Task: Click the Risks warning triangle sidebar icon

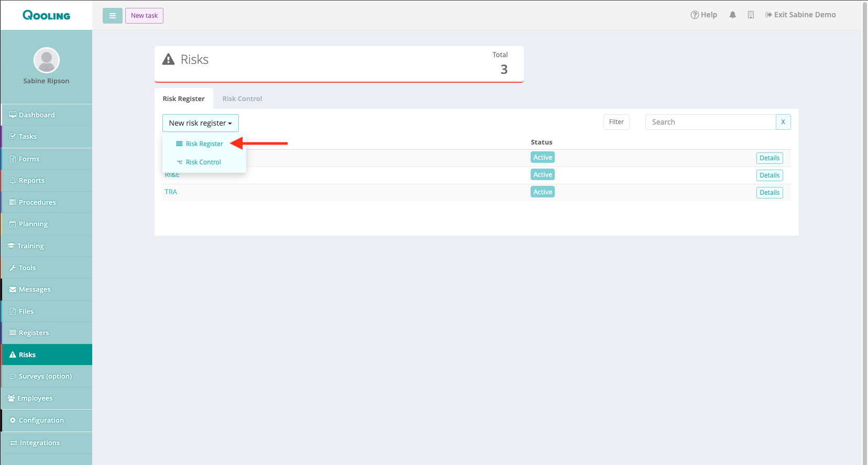Action: tap(13, 355)
